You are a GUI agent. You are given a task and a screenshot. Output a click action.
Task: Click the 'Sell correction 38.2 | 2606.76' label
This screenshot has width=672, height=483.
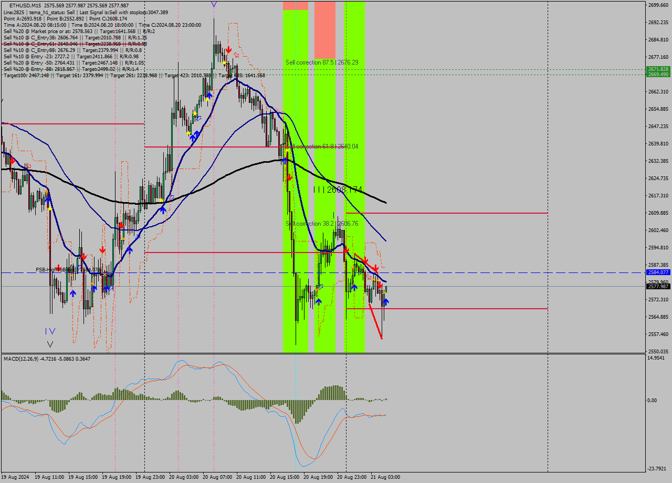point(322,223)
